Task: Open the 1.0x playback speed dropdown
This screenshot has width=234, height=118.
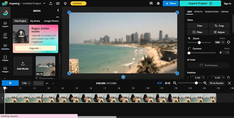Action: (26, 83)
